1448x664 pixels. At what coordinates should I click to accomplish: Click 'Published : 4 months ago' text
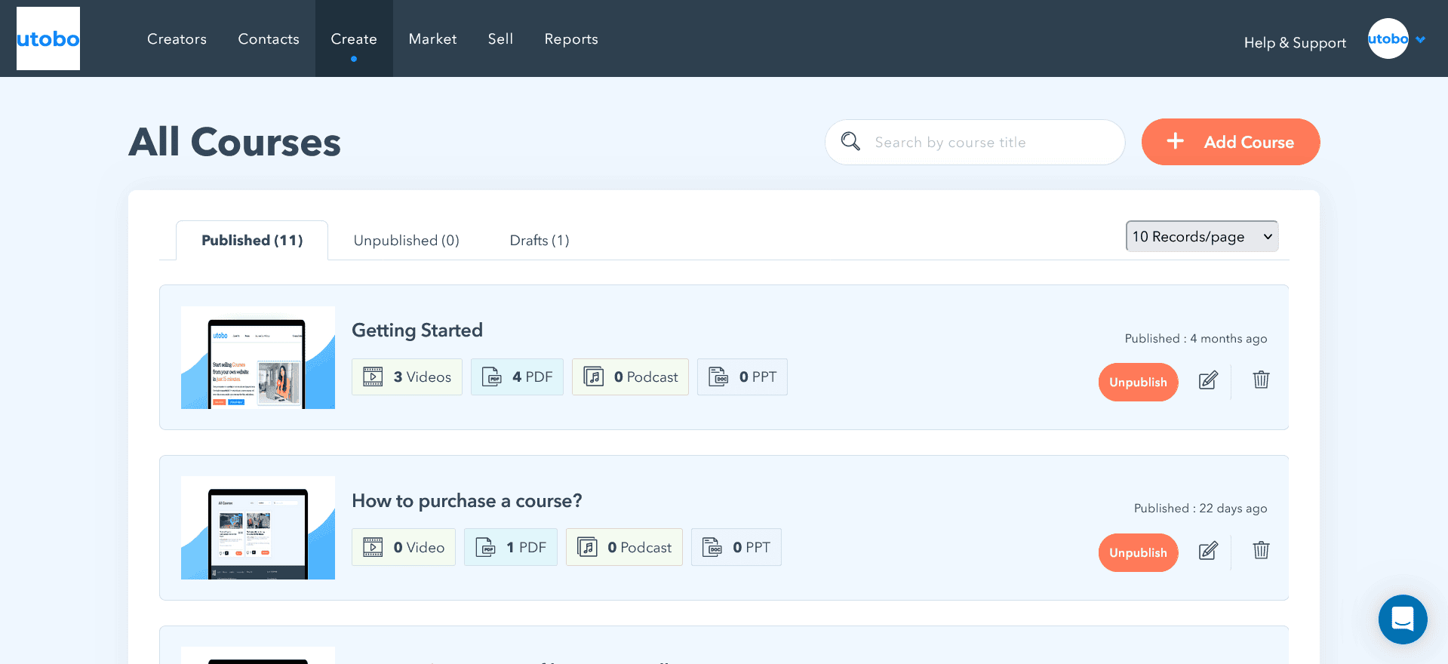click(1196, 339)
